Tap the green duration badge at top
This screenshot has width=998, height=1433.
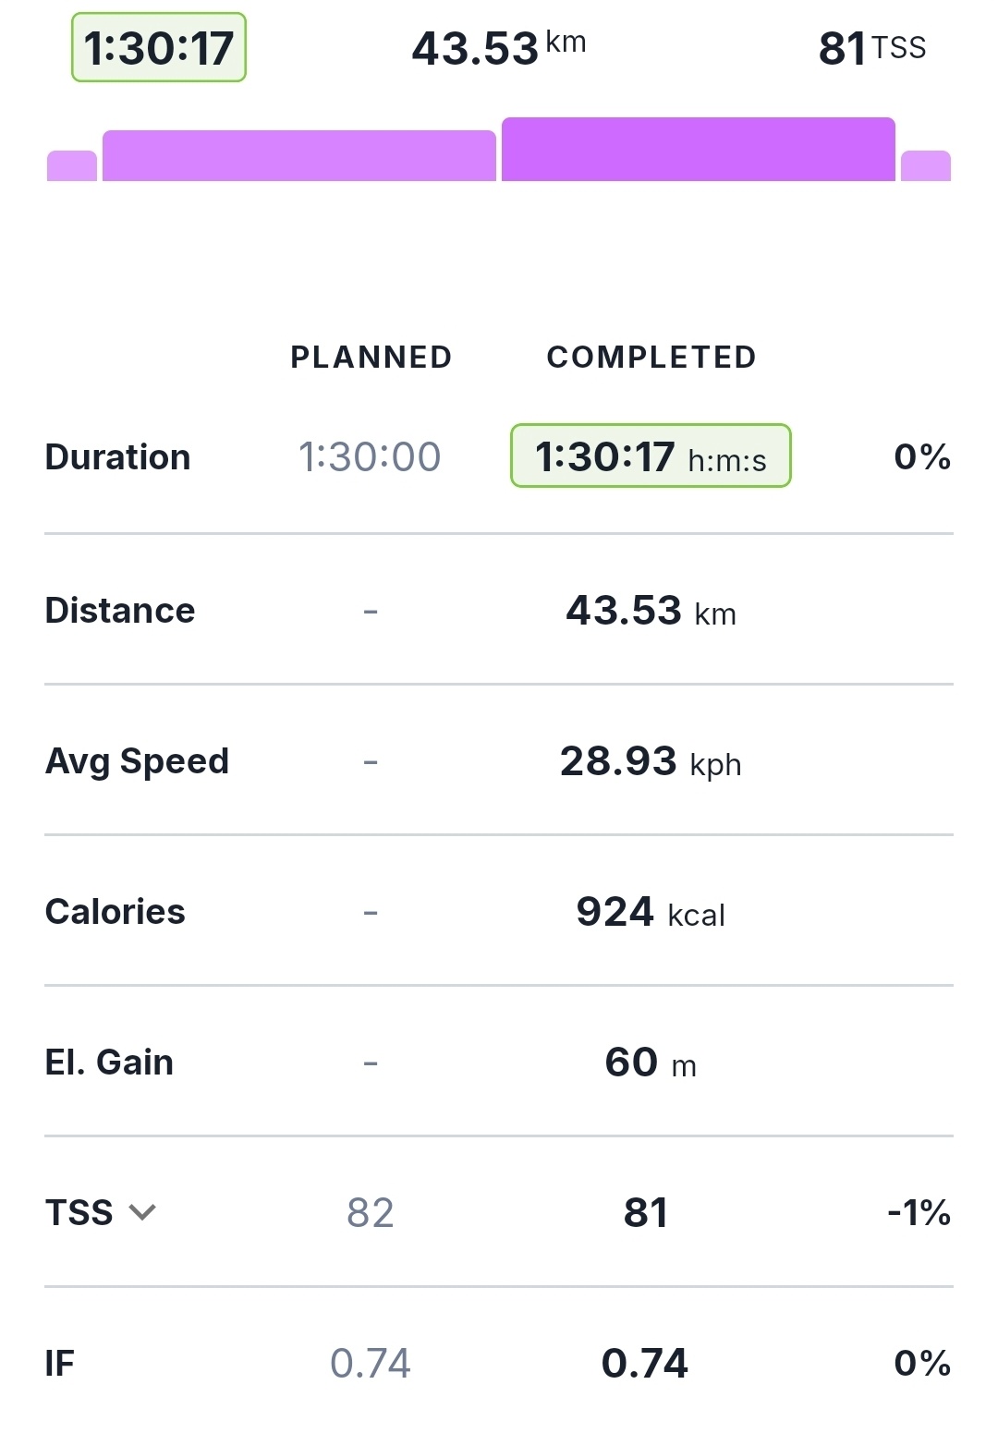159,48
